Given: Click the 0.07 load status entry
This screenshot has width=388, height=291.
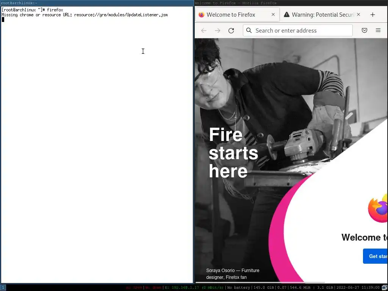Looking at the screenshot, I should [282, 288].
